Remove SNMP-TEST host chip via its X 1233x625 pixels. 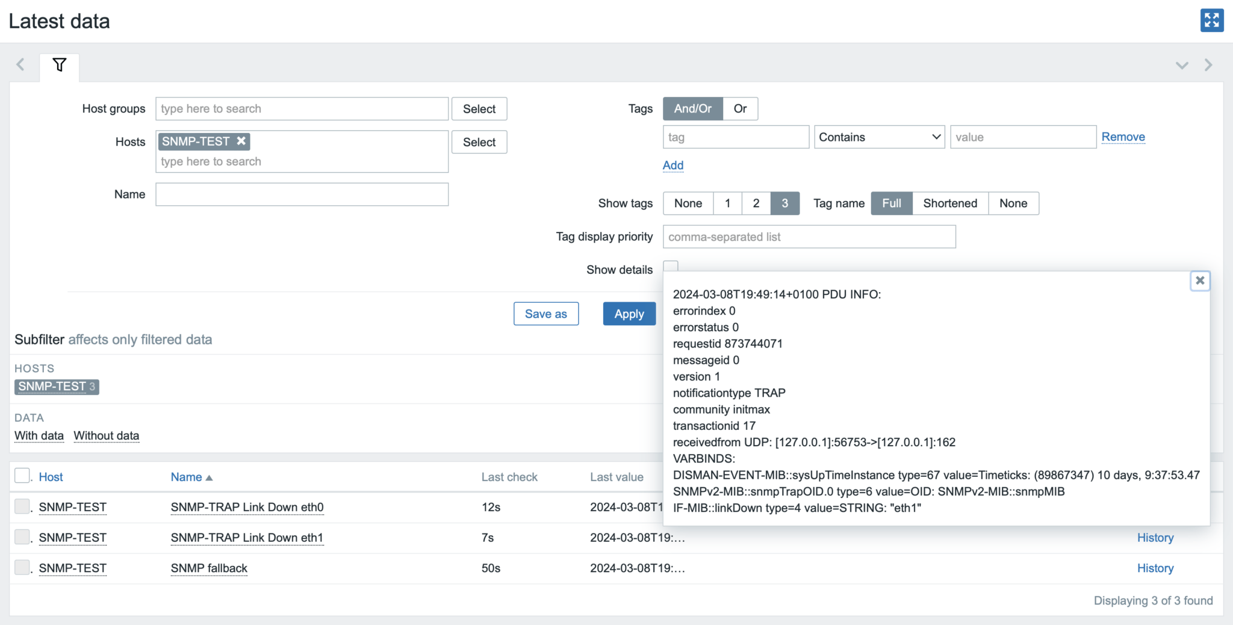[x=241, y=141]
